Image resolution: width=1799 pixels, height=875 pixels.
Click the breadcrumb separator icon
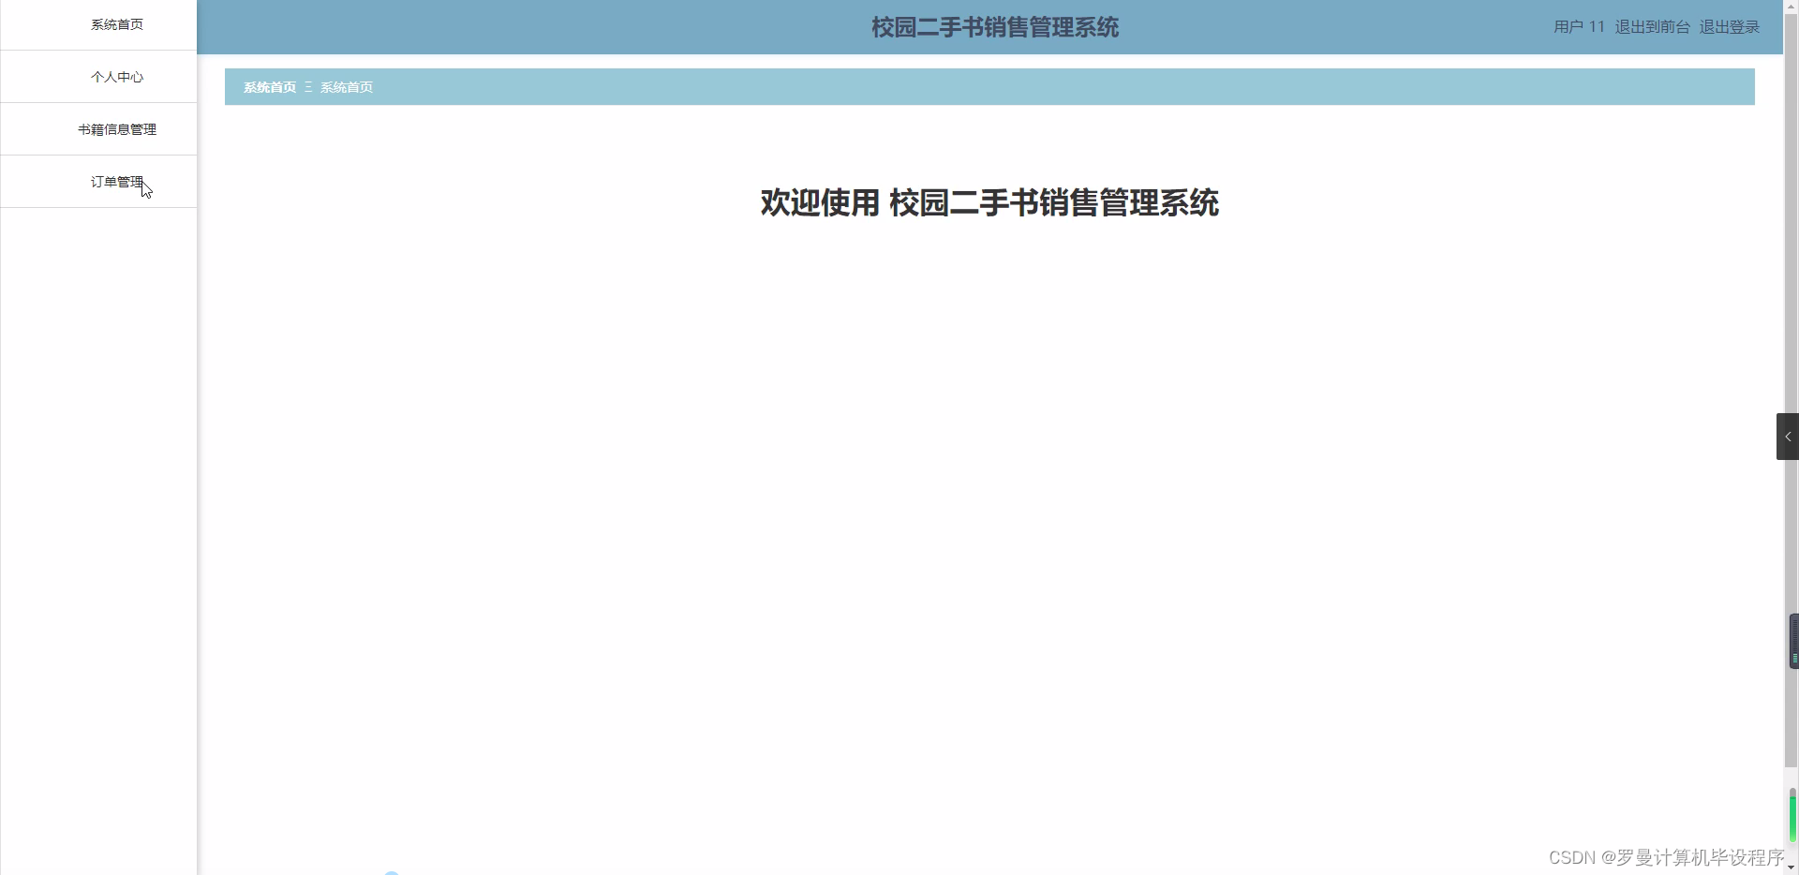tap(308, 87)
